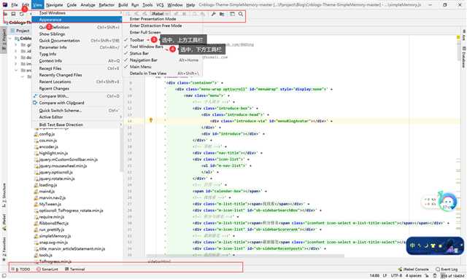
Task: Open the Navigate menu
Action: pos(55,5)
